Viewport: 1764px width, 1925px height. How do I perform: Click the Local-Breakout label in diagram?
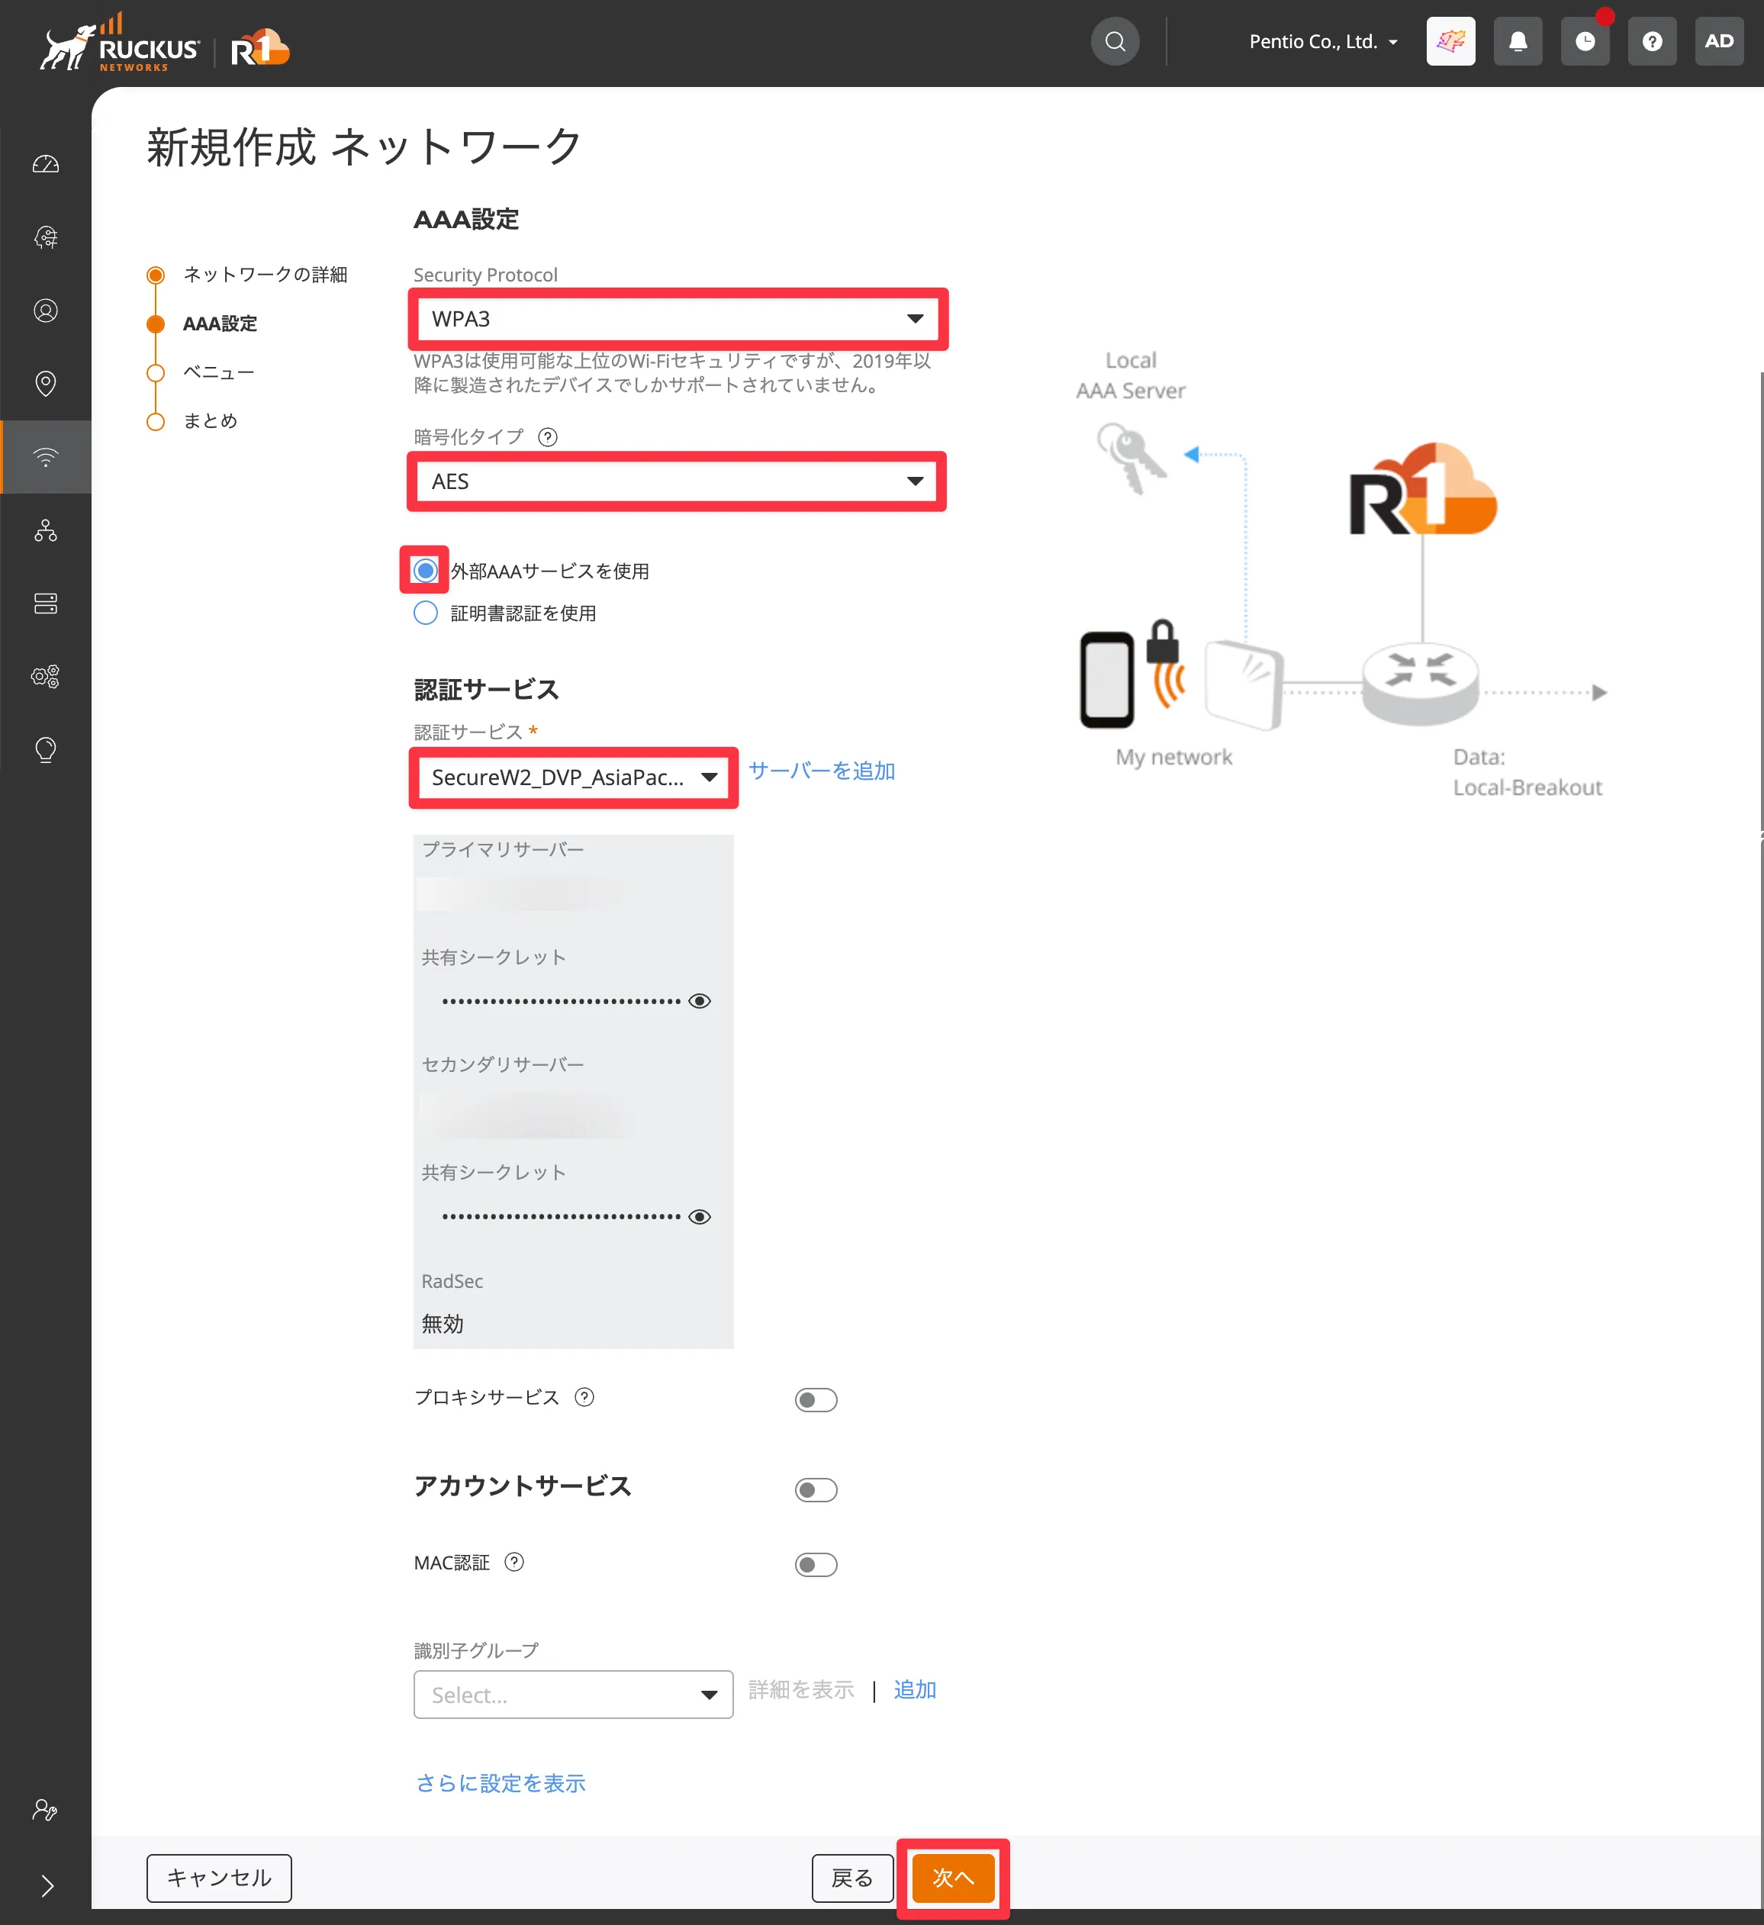[x=1527, y=787]
